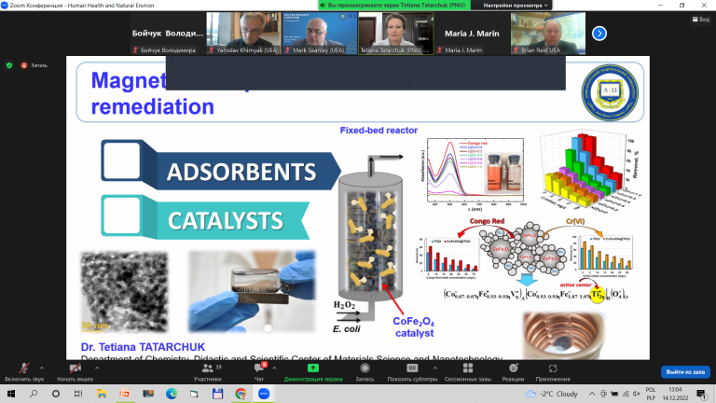Open the view settings (Настройки просмотра) dropdown

(x=515, y=6)
